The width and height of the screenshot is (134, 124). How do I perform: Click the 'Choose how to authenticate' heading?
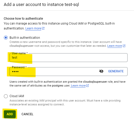coord(23,19)
